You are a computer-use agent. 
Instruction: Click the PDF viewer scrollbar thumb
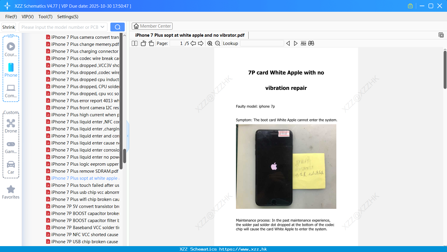[x=445, y=69]
